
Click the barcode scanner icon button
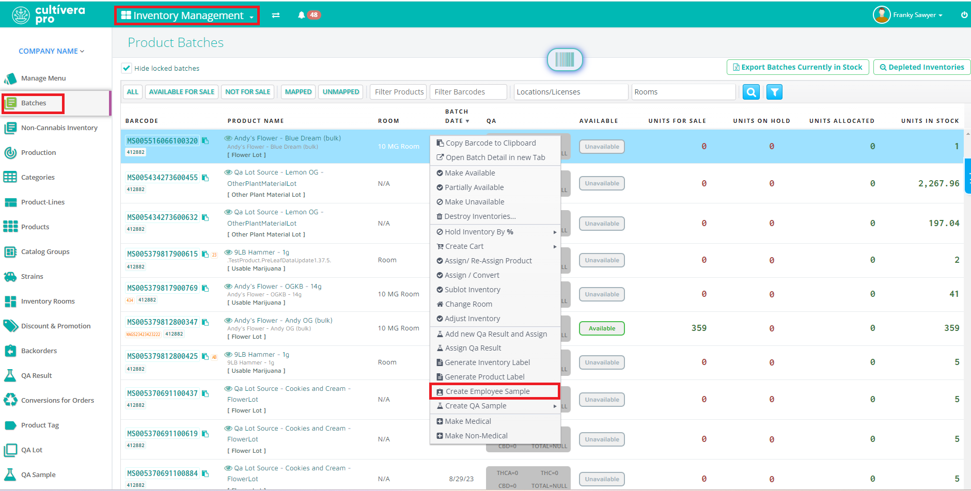565,60
